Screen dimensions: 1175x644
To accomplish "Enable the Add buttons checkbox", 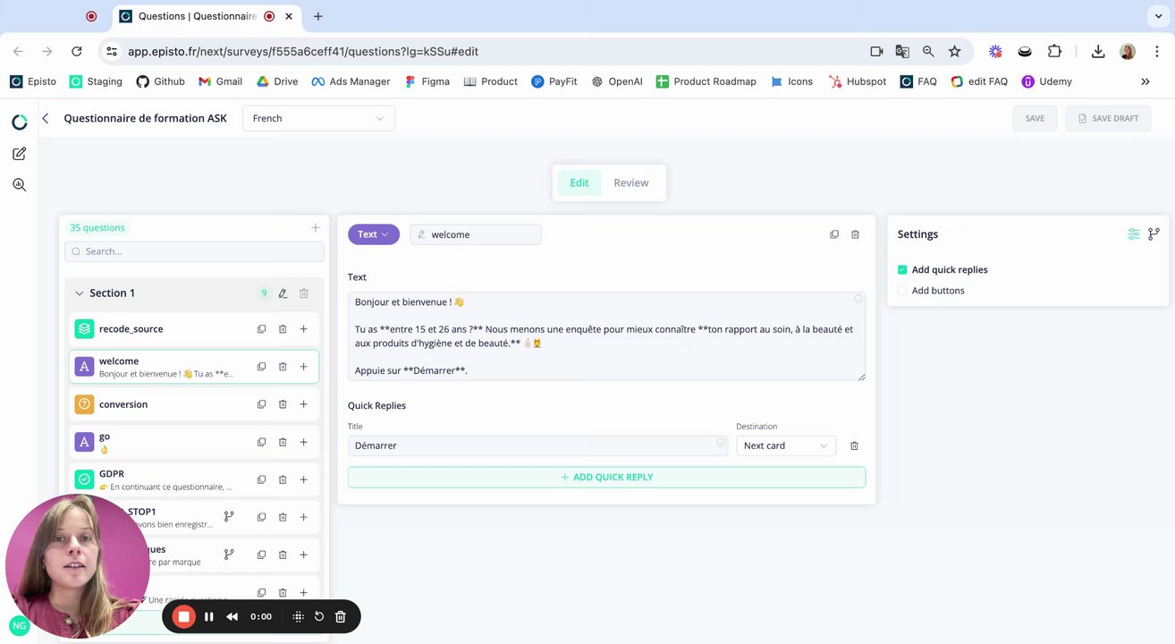I will (x=902, y=291).
